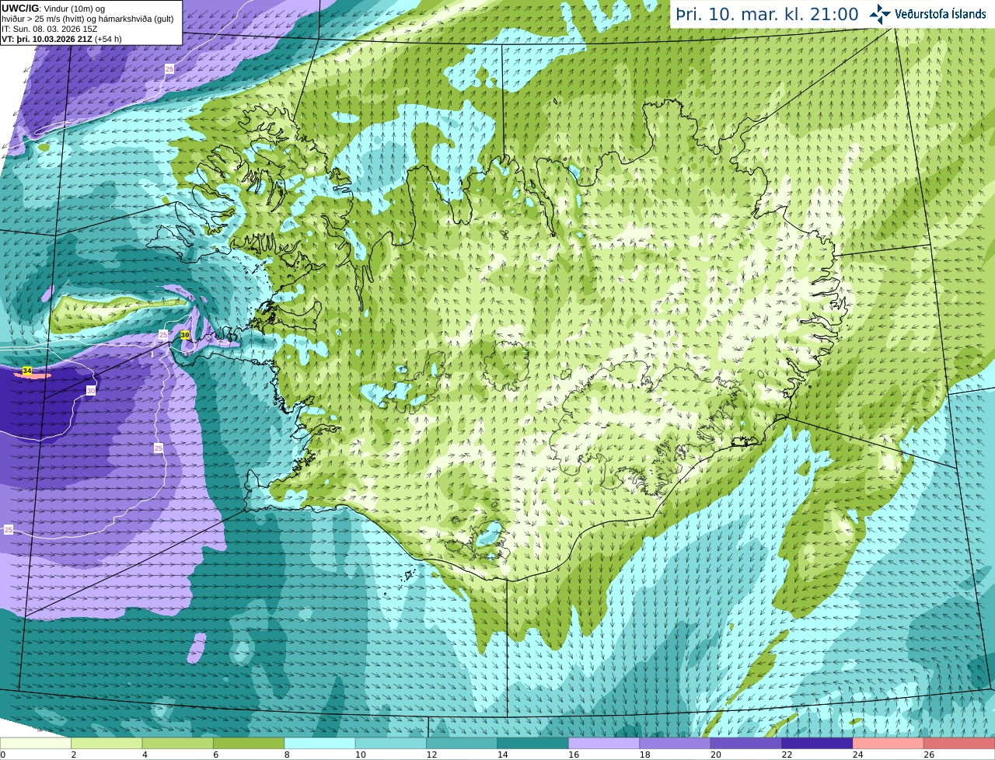
Task: Click the 'UWC/IG: Vindur (10m) og' title line
Action: [x=53, y=9]
